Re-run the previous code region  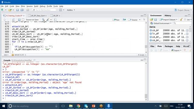pyautogui.click(x=124, y=20)
